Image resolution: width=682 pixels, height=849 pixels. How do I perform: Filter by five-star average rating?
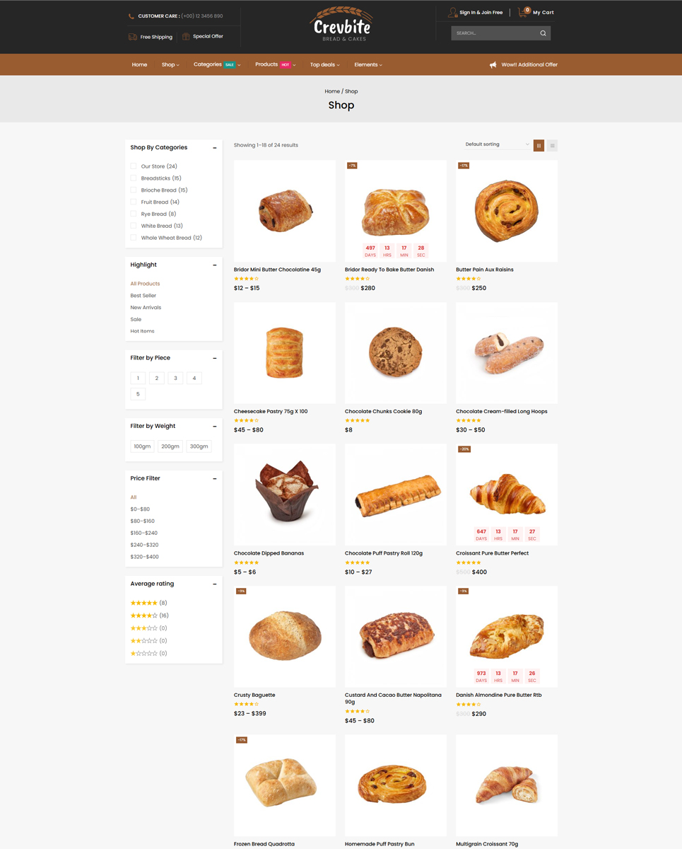(x=148, y=603)
